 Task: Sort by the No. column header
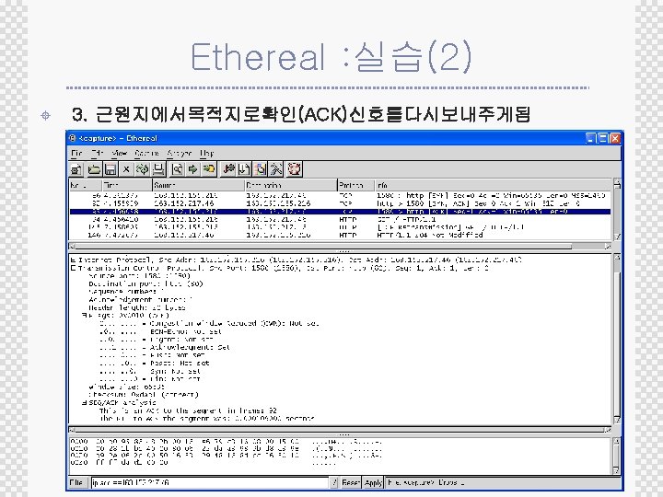pos(85,185)
